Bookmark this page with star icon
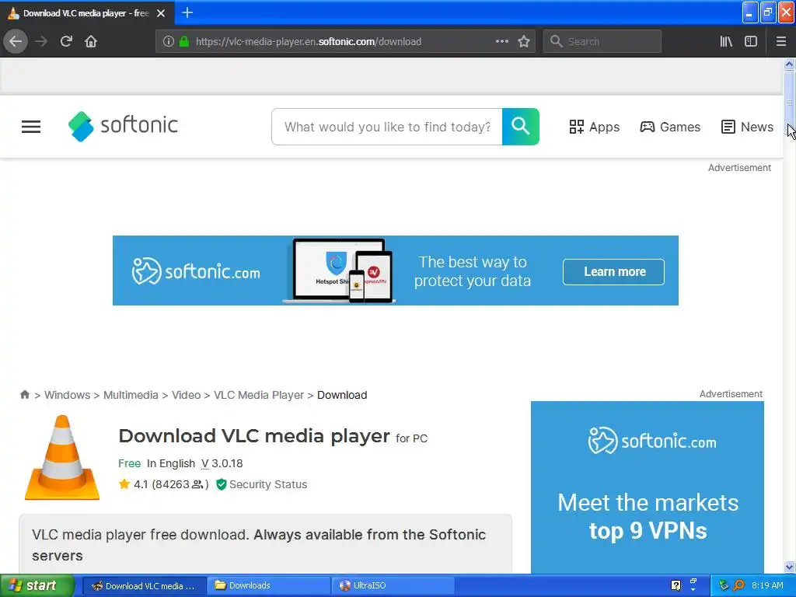796x597 pixels. click(524, 41)
